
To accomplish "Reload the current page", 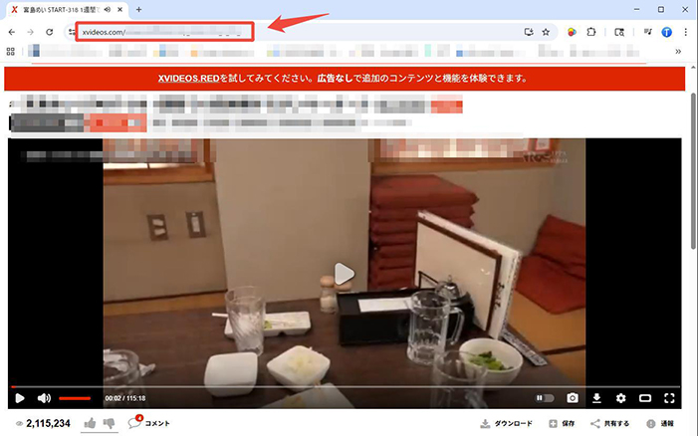I will (50, 32).
